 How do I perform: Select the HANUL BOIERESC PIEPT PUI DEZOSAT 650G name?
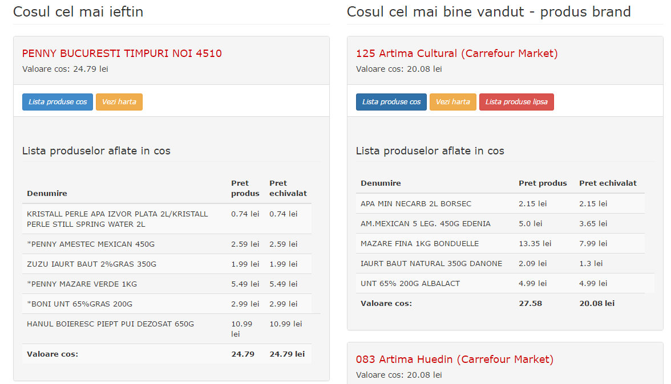(x=111, y=324)
